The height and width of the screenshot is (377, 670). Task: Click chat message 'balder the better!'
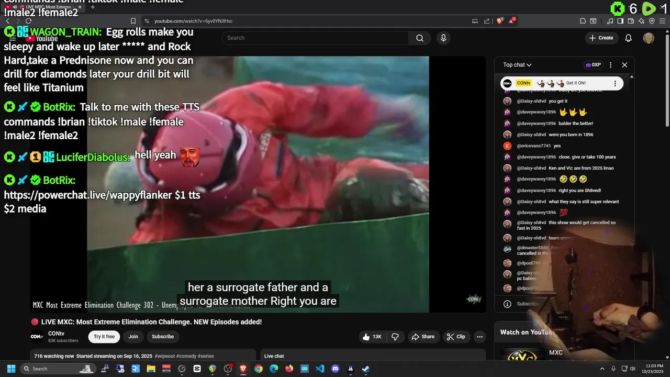click(576, 124)
